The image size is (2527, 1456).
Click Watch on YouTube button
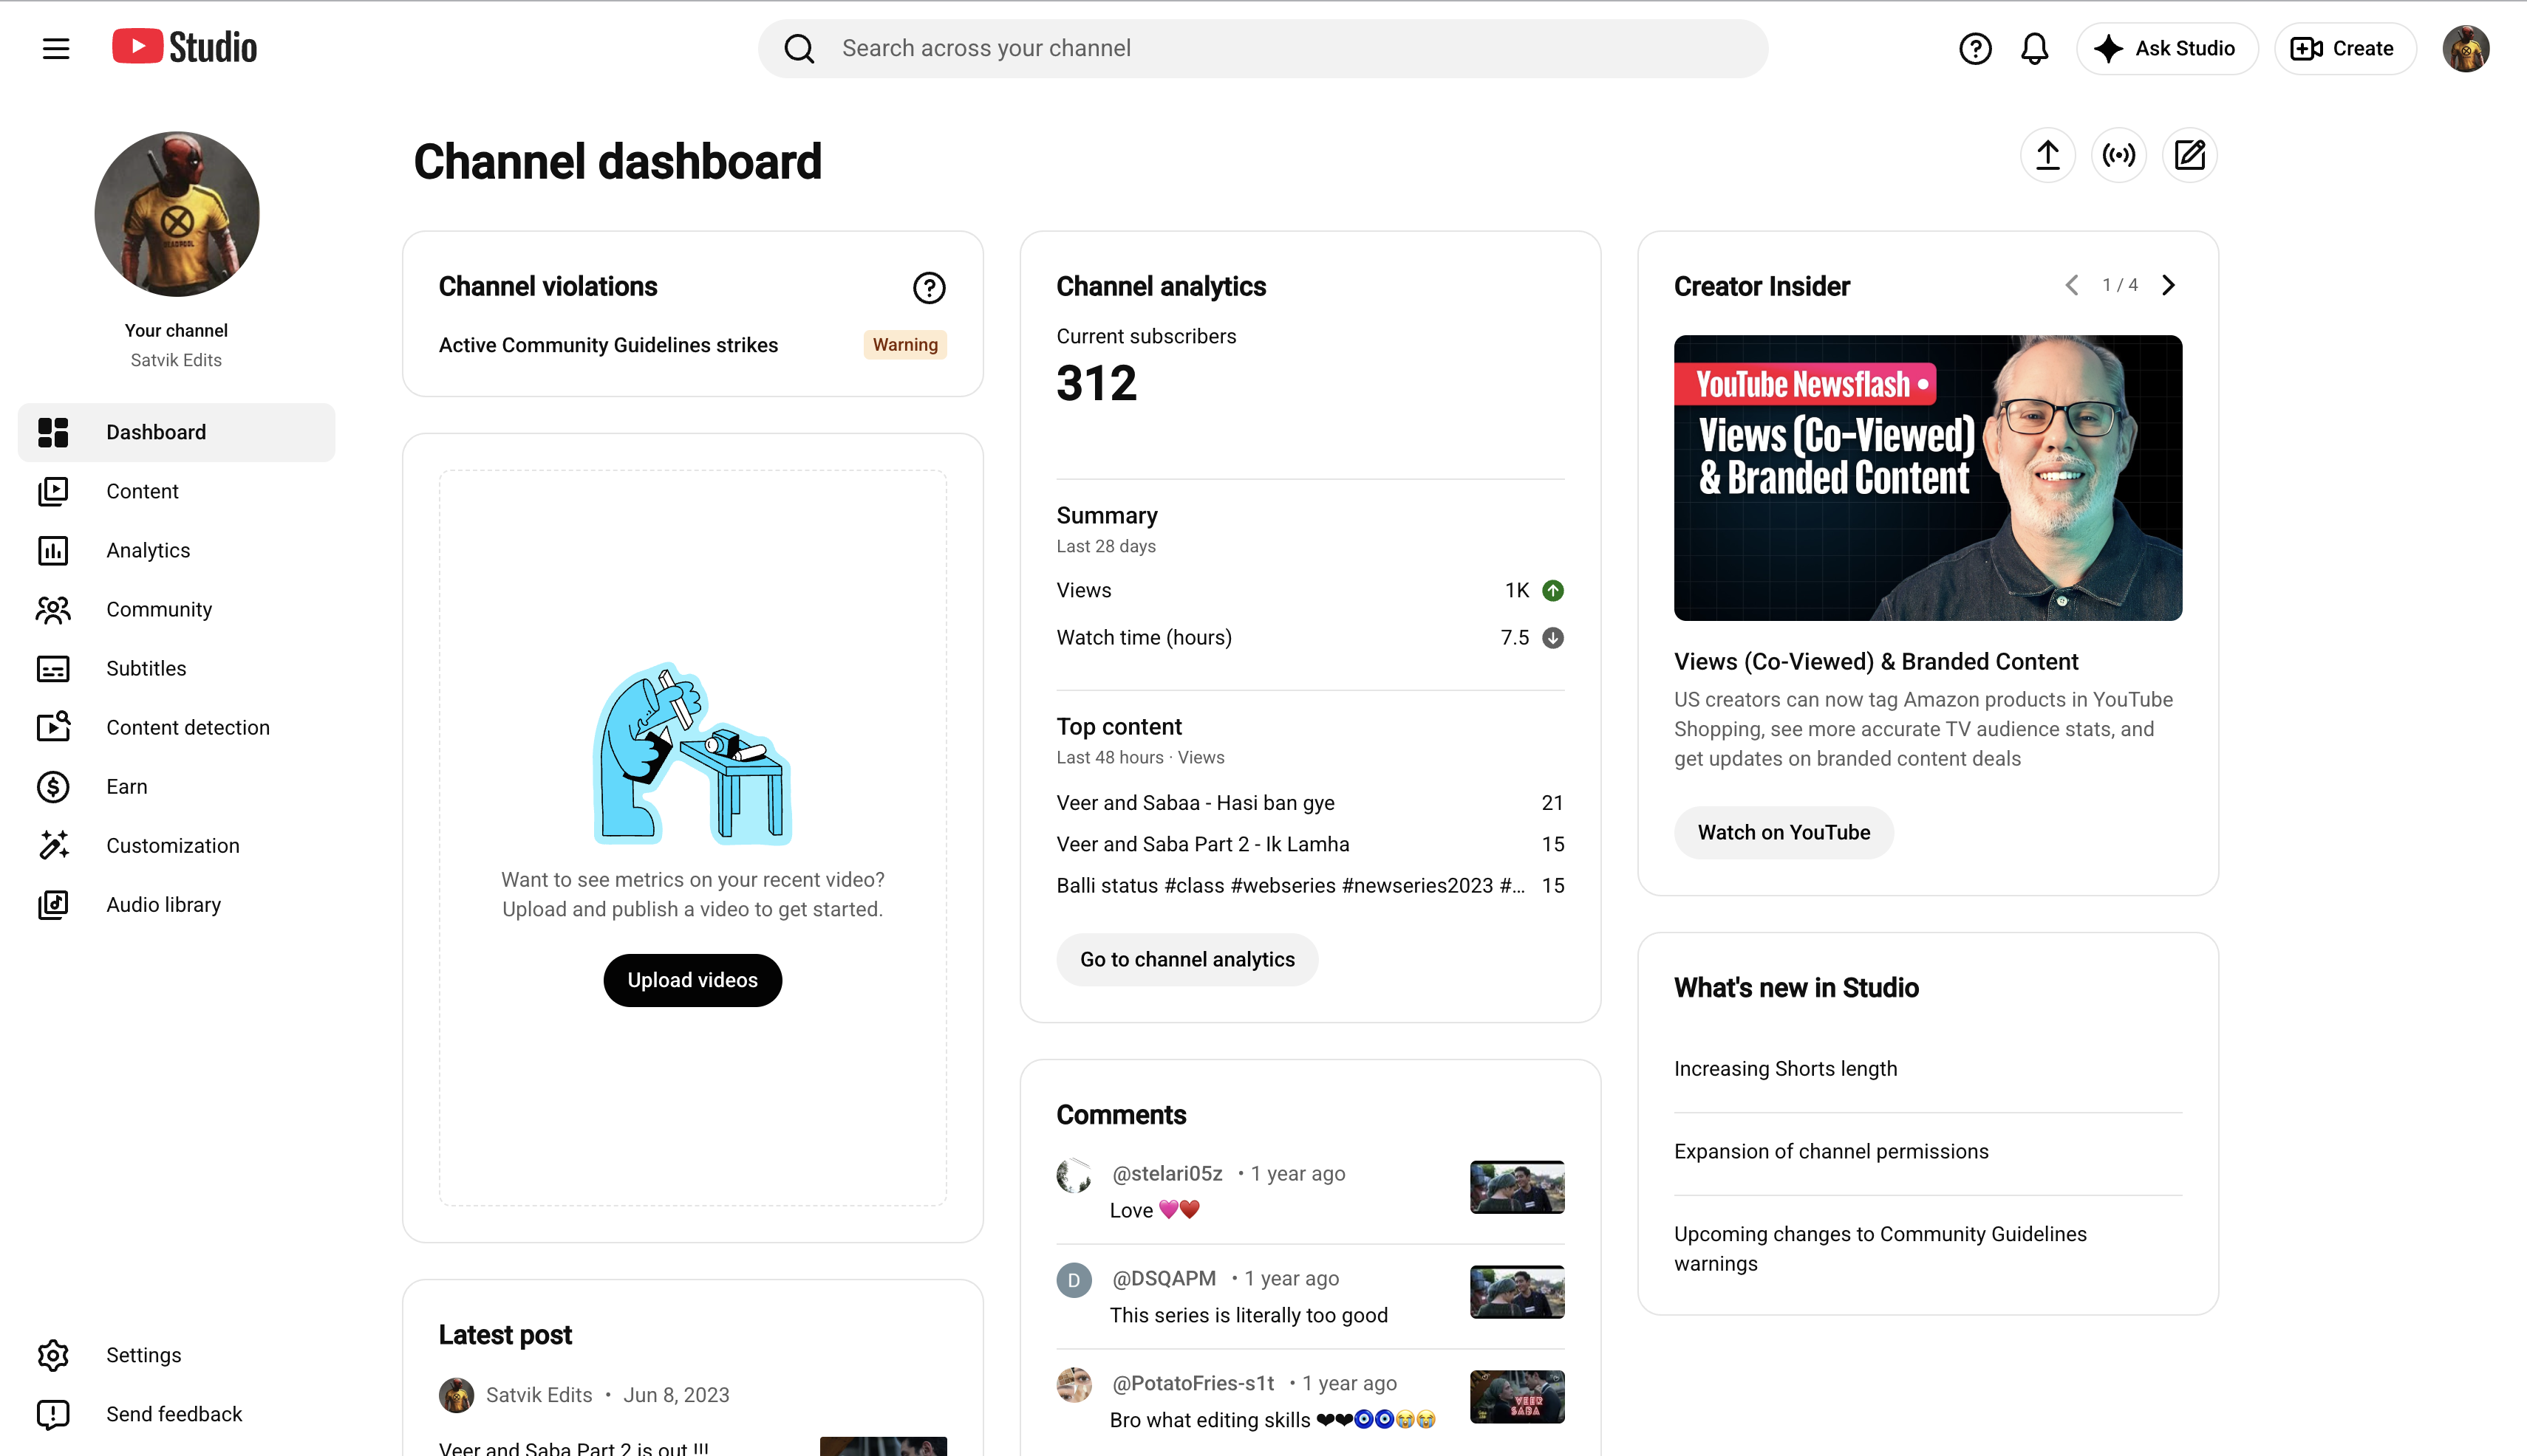pyautogui.click(x=1784, y=833)
